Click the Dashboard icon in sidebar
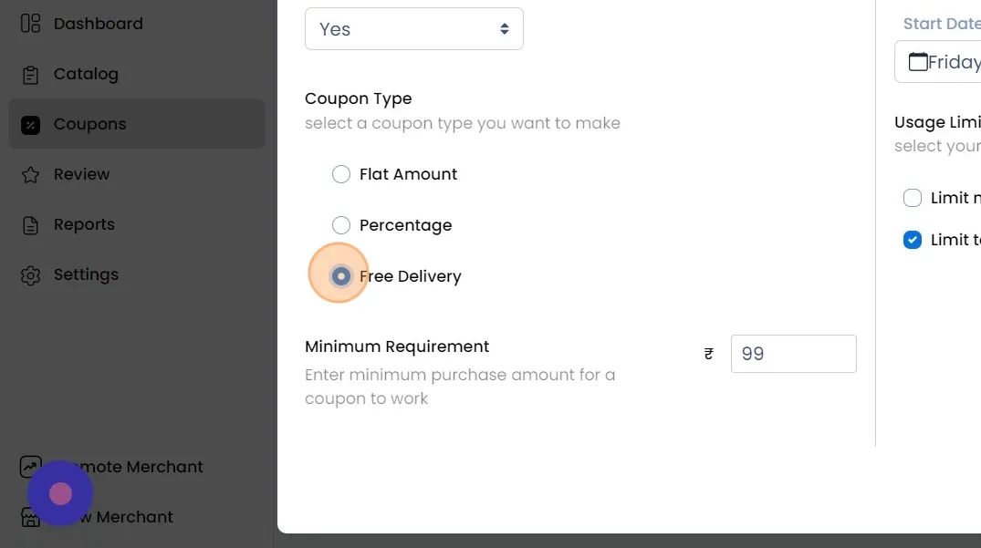The width and height of the screenshot is (981, 548). 30,24
